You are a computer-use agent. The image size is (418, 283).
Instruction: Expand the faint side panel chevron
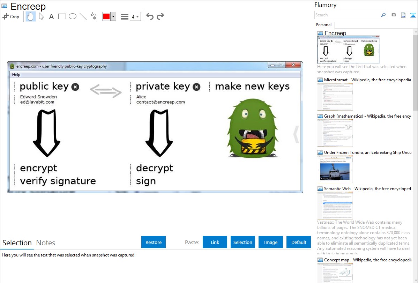(296, 134)
